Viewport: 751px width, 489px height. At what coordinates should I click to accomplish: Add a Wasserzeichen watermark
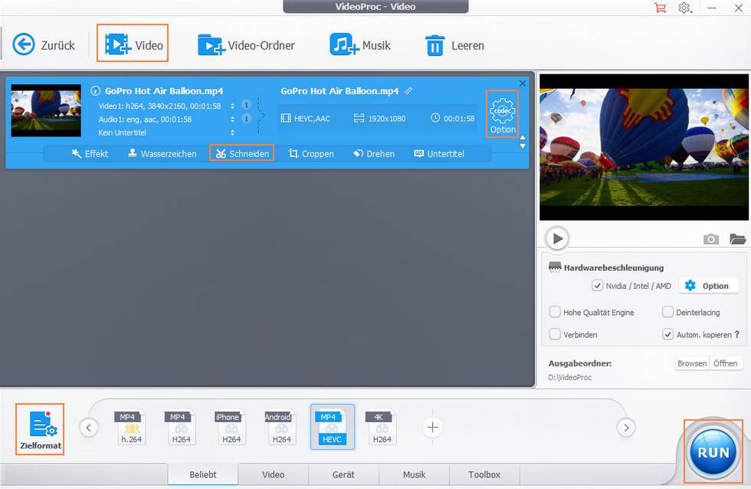[162, 154]
